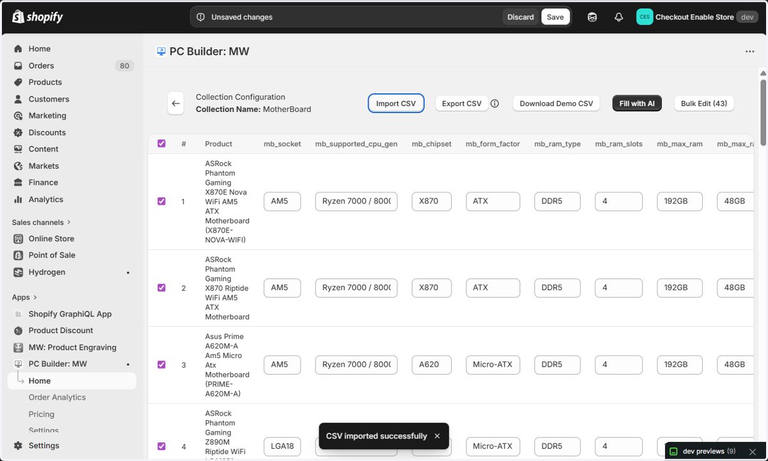The image size is (768, 461).
Task: Click the info icon beside Export CSV
Action: [x=495, y=104]
